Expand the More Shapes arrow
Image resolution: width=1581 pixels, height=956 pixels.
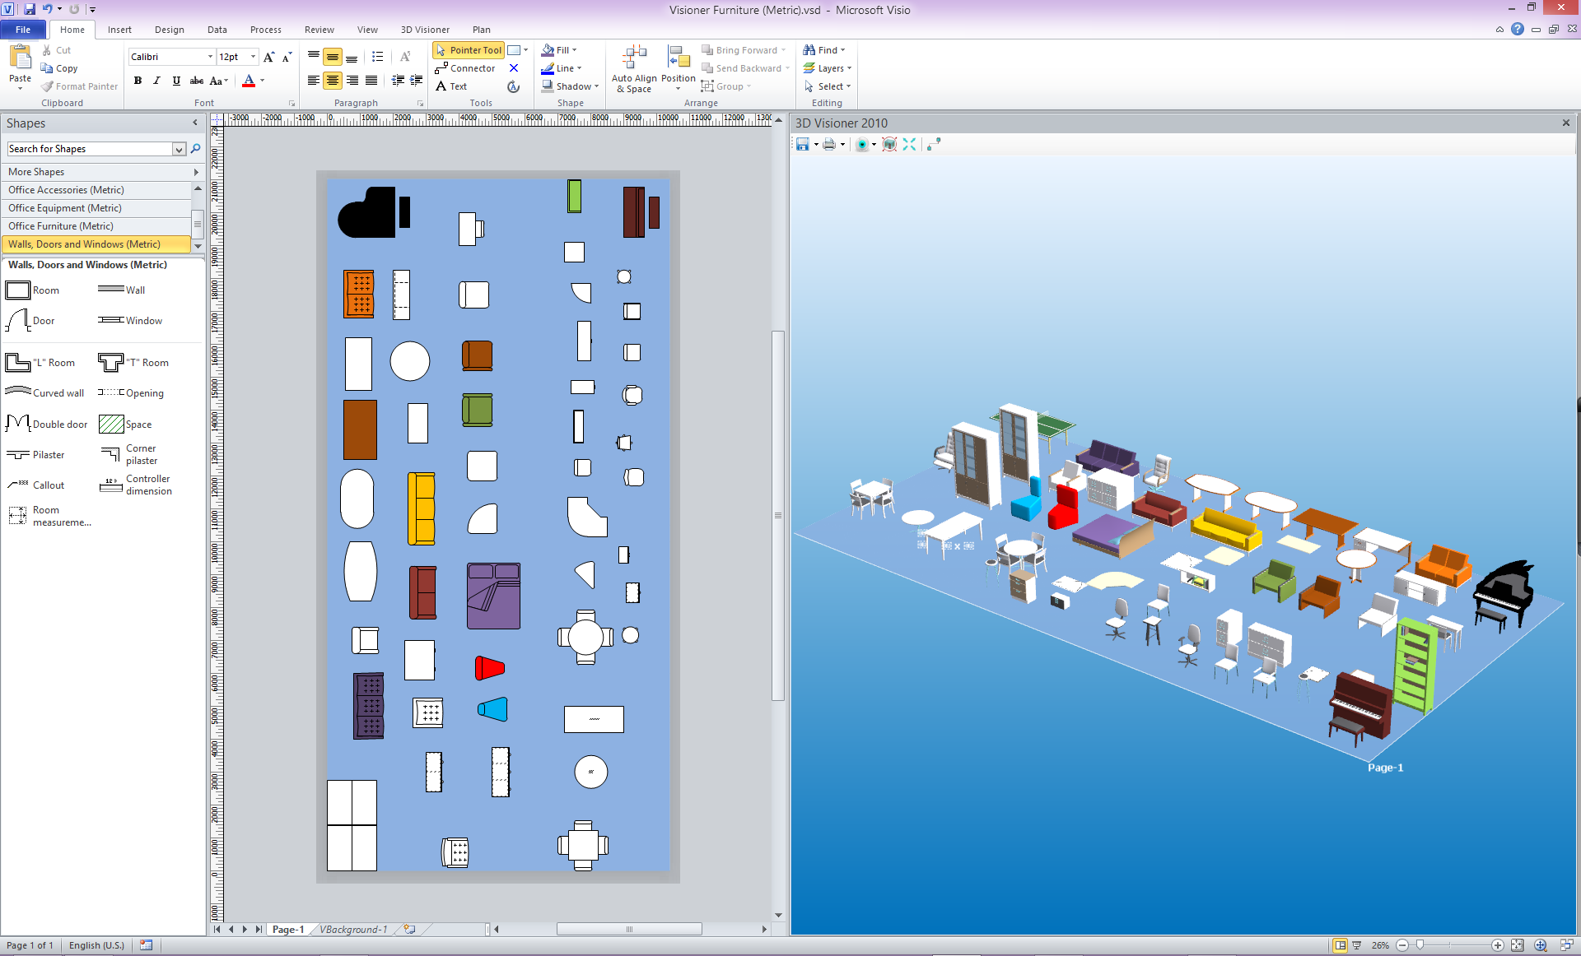(196, 172)
